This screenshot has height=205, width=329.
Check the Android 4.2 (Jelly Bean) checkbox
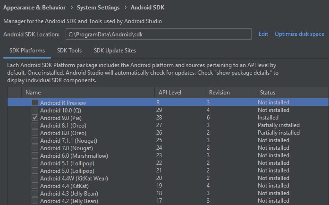[35, 201]
